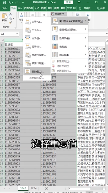Screen dimensions: 108x193
Task: Open the Name Box dropdown arrow
Action: click(17, 34)
